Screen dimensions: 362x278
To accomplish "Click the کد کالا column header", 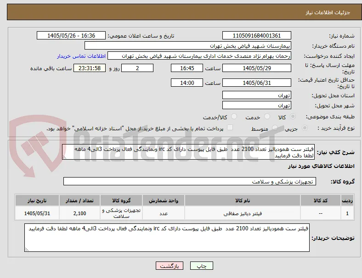I will (321, 200).
